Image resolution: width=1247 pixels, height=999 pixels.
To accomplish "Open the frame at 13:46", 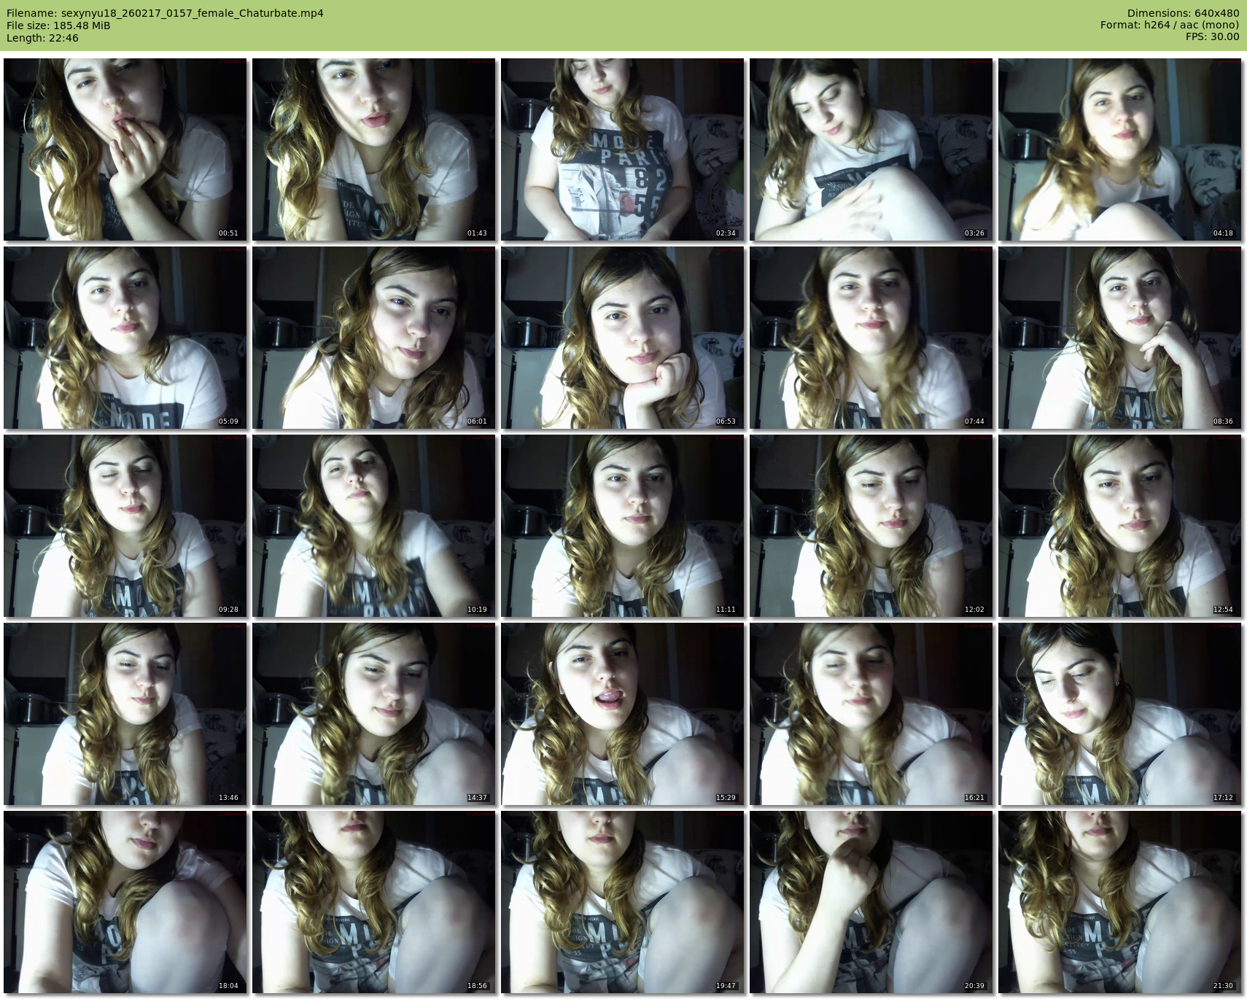I will (x=125, y=714).
